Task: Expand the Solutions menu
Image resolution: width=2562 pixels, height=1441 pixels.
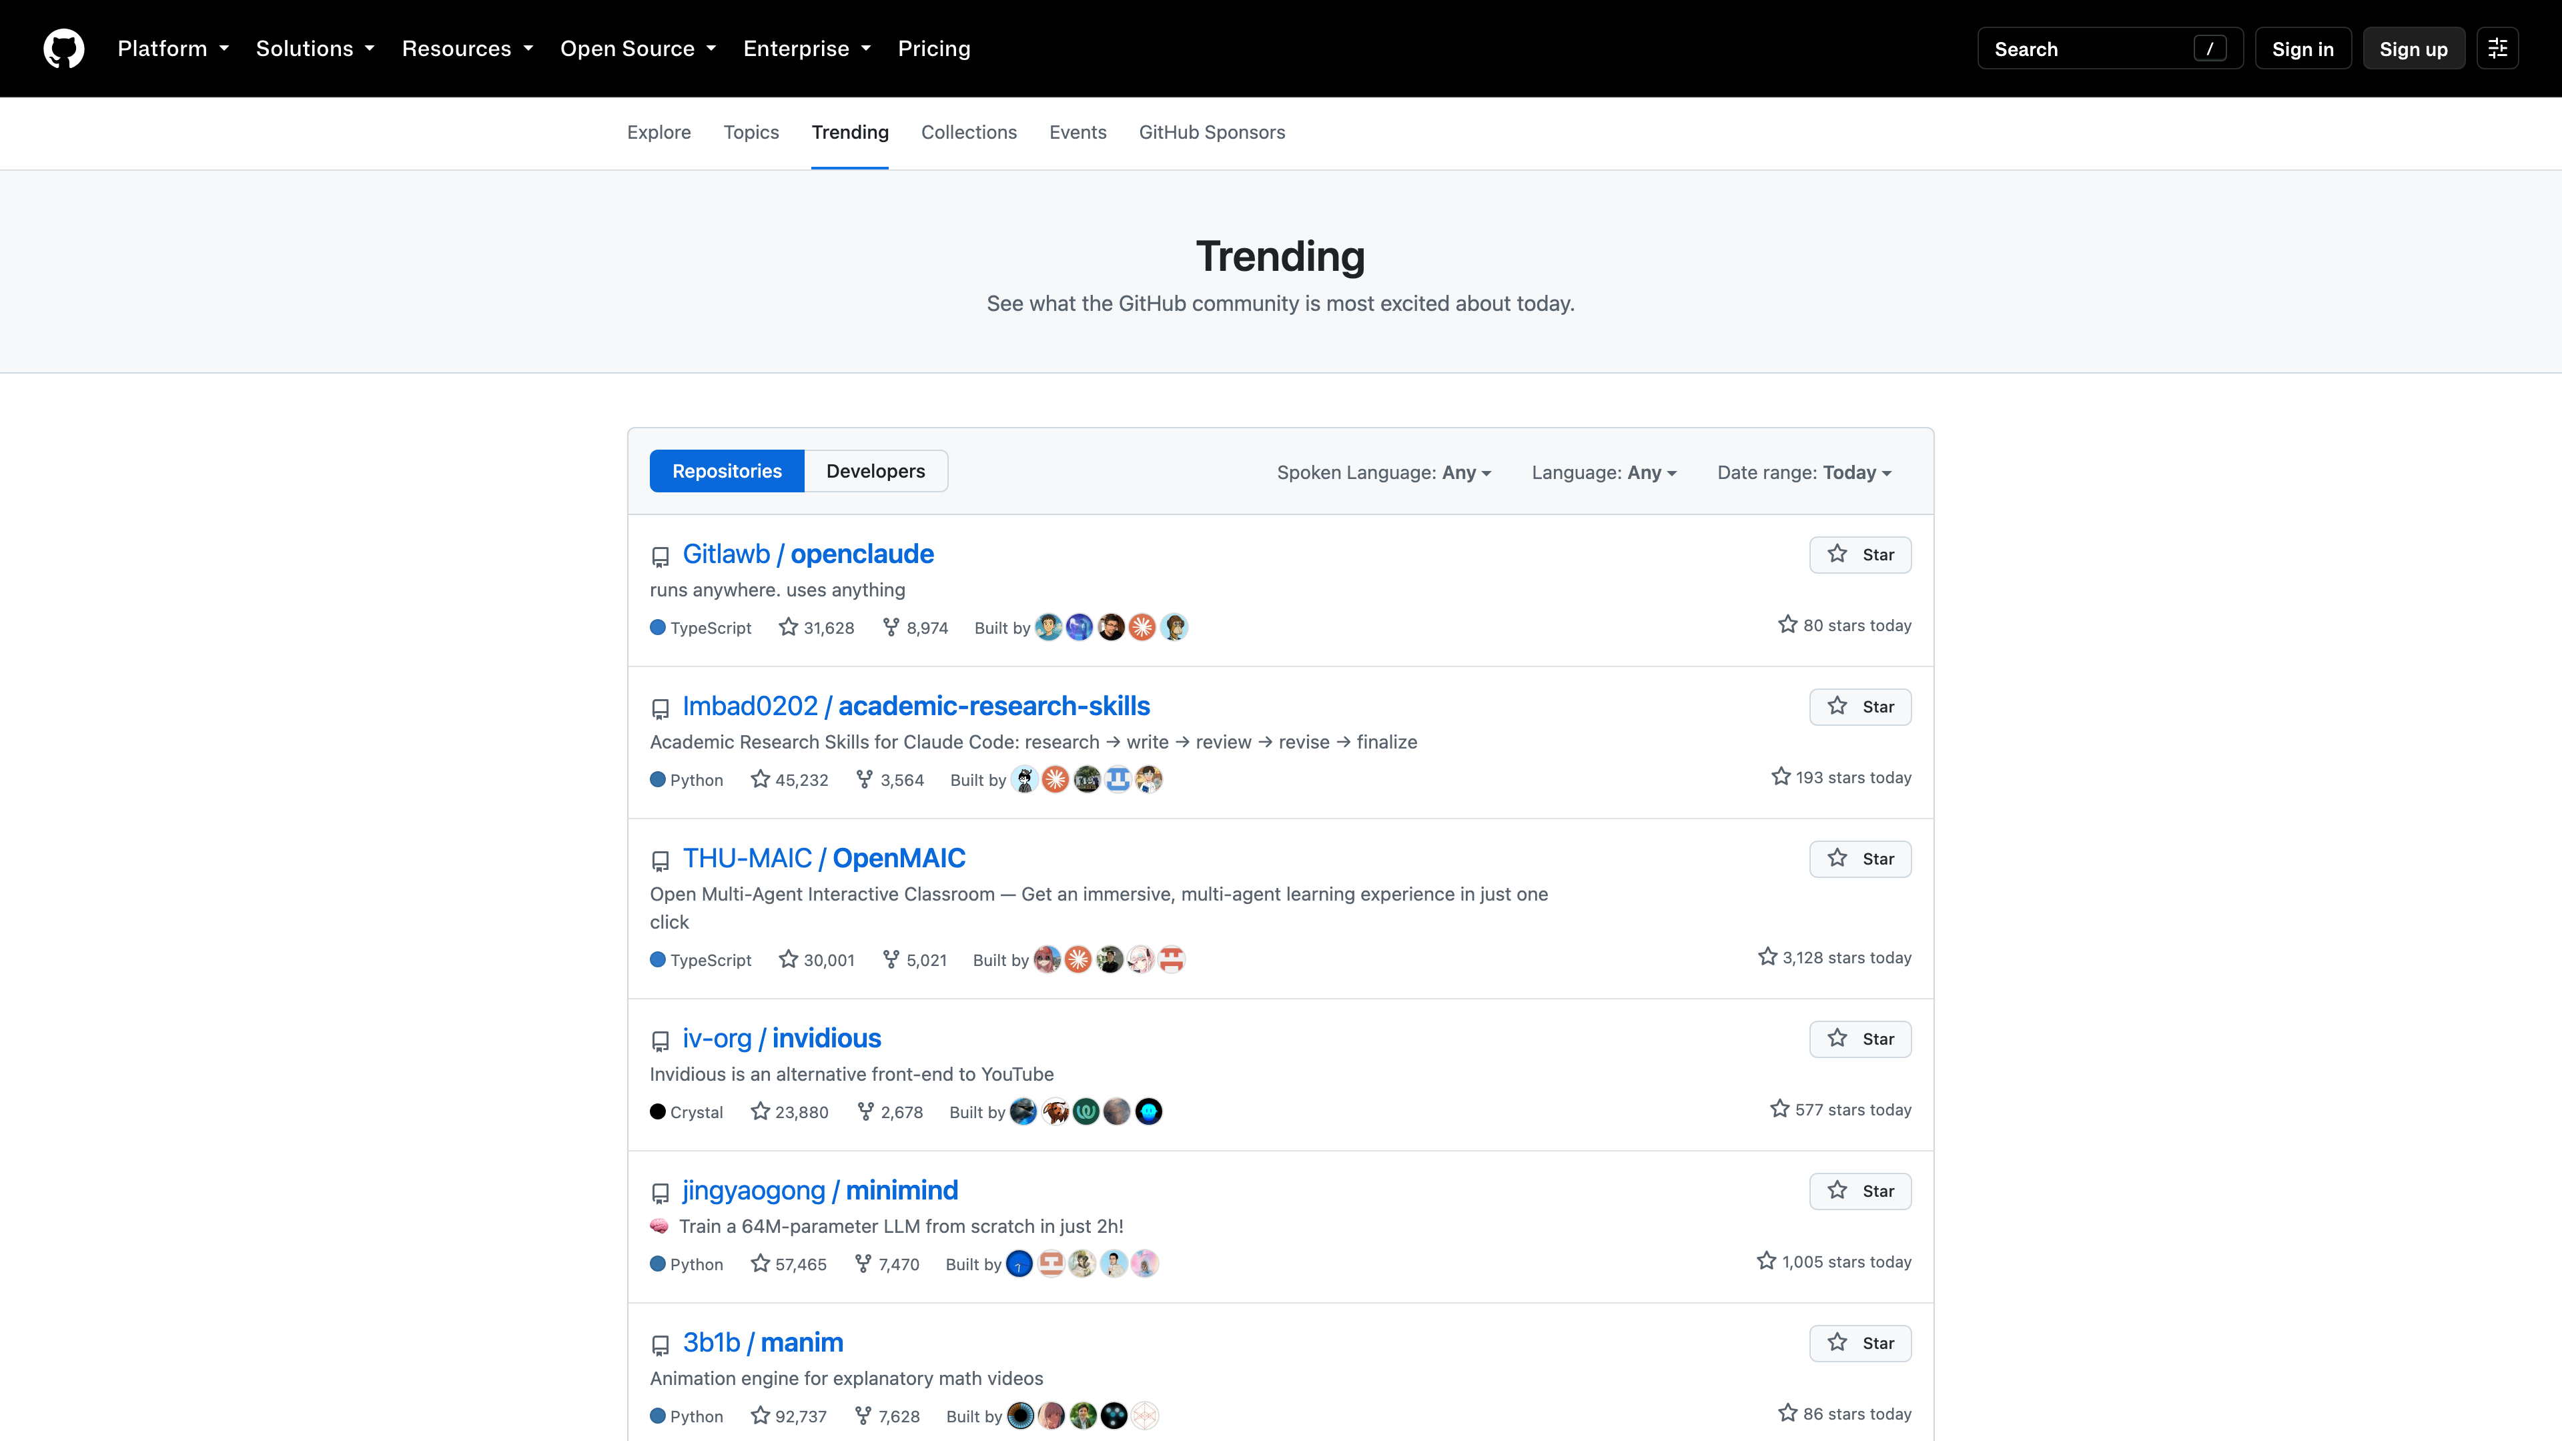Action: (316, 49)
